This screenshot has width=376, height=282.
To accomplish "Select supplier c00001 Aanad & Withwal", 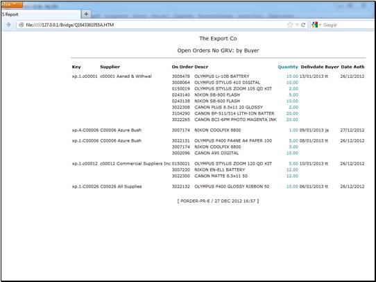I will 126,76.
